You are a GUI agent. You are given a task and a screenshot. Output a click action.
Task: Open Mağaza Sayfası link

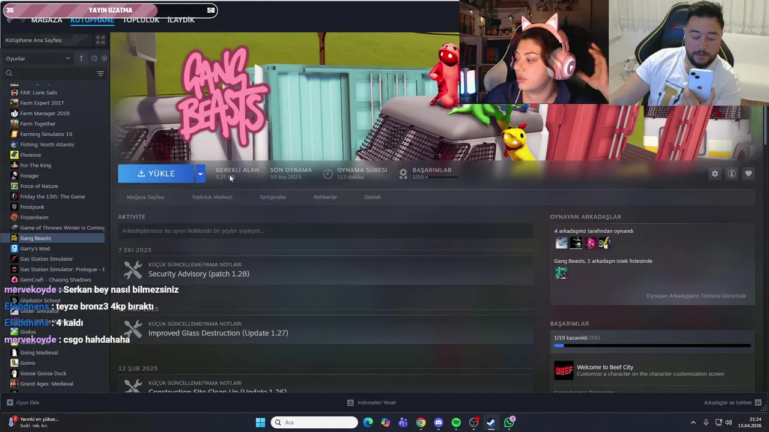(x=145, y=197)
